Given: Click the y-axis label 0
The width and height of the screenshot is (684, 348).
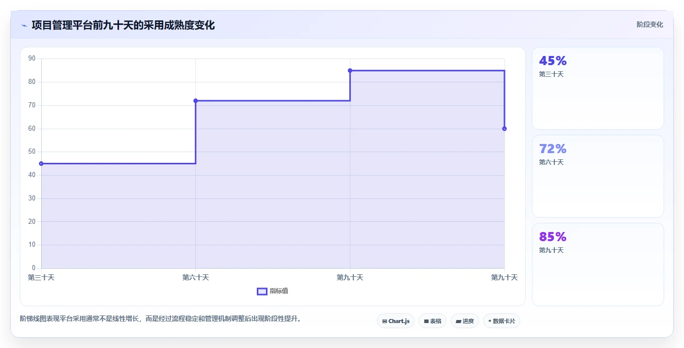Looking at the screenshot, I should coord(34,268).
